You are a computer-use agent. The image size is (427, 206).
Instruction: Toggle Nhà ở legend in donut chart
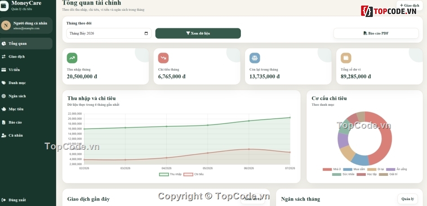pyautogui.click(x=332, y=169)
